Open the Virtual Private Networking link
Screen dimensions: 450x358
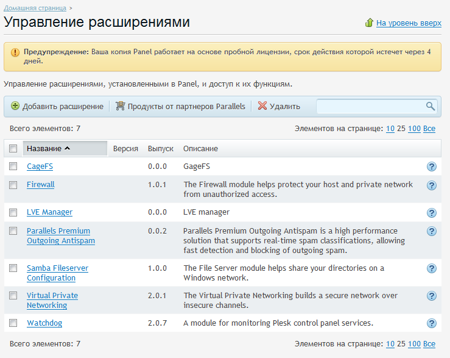coord(52,300)
